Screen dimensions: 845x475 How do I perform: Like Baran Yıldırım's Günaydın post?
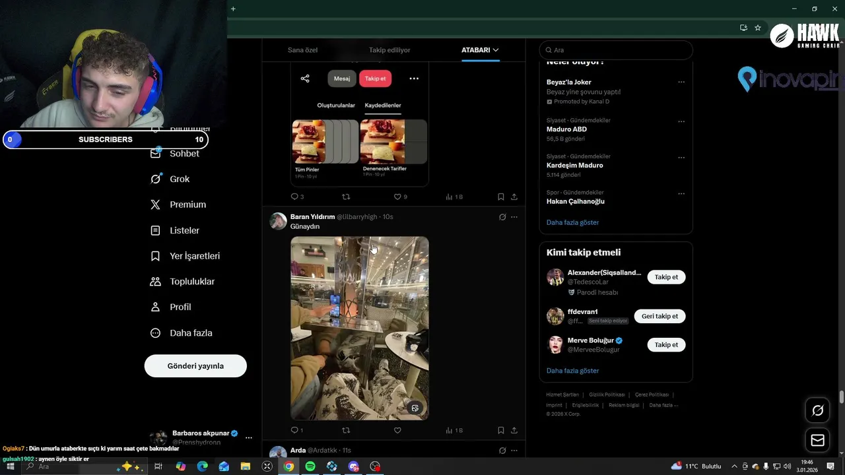click(397, 430)
